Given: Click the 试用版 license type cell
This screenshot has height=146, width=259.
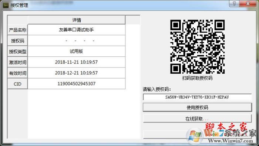Looking at the screenshot, I should pos(77,51).
